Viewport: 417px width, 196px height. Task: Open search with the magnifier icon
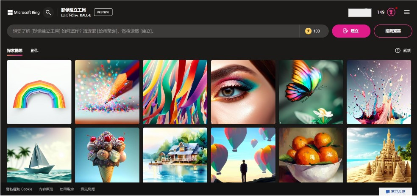click(x=48, y=13)
